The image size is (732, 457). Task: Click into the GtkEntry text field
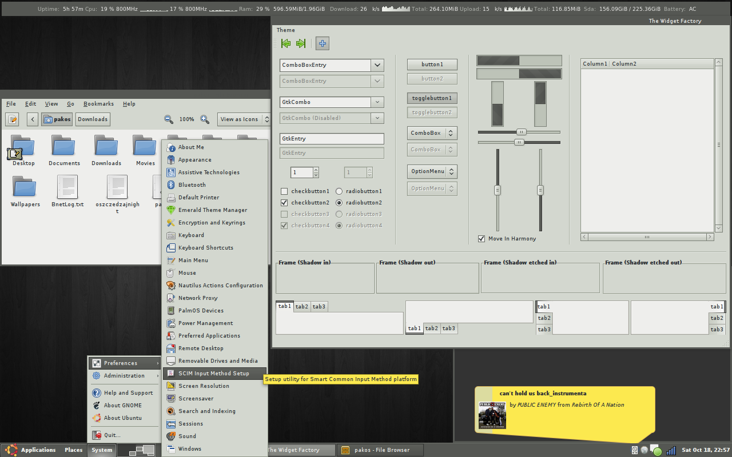[x=332, y=139]
